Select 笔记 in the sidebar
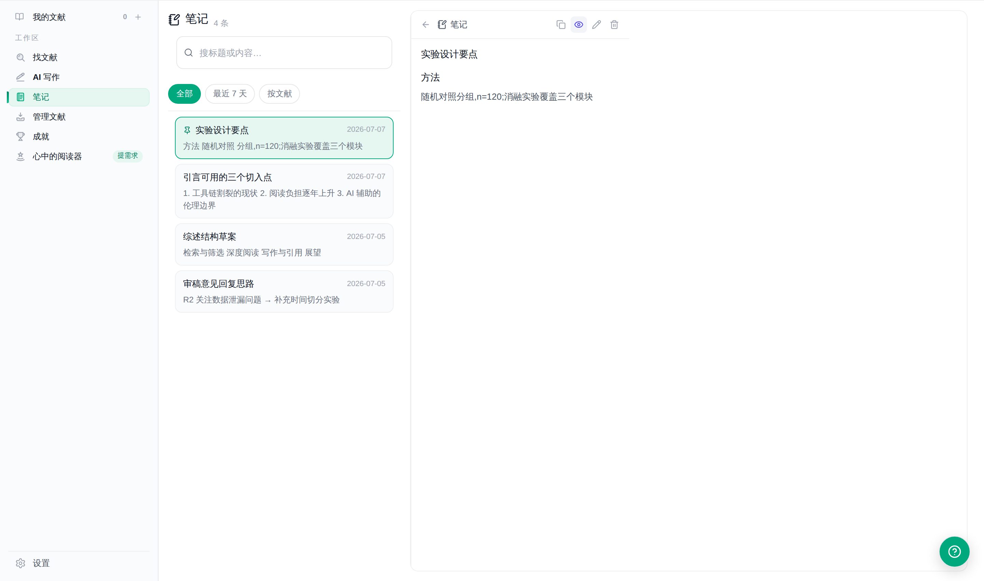 coord(79,97)
